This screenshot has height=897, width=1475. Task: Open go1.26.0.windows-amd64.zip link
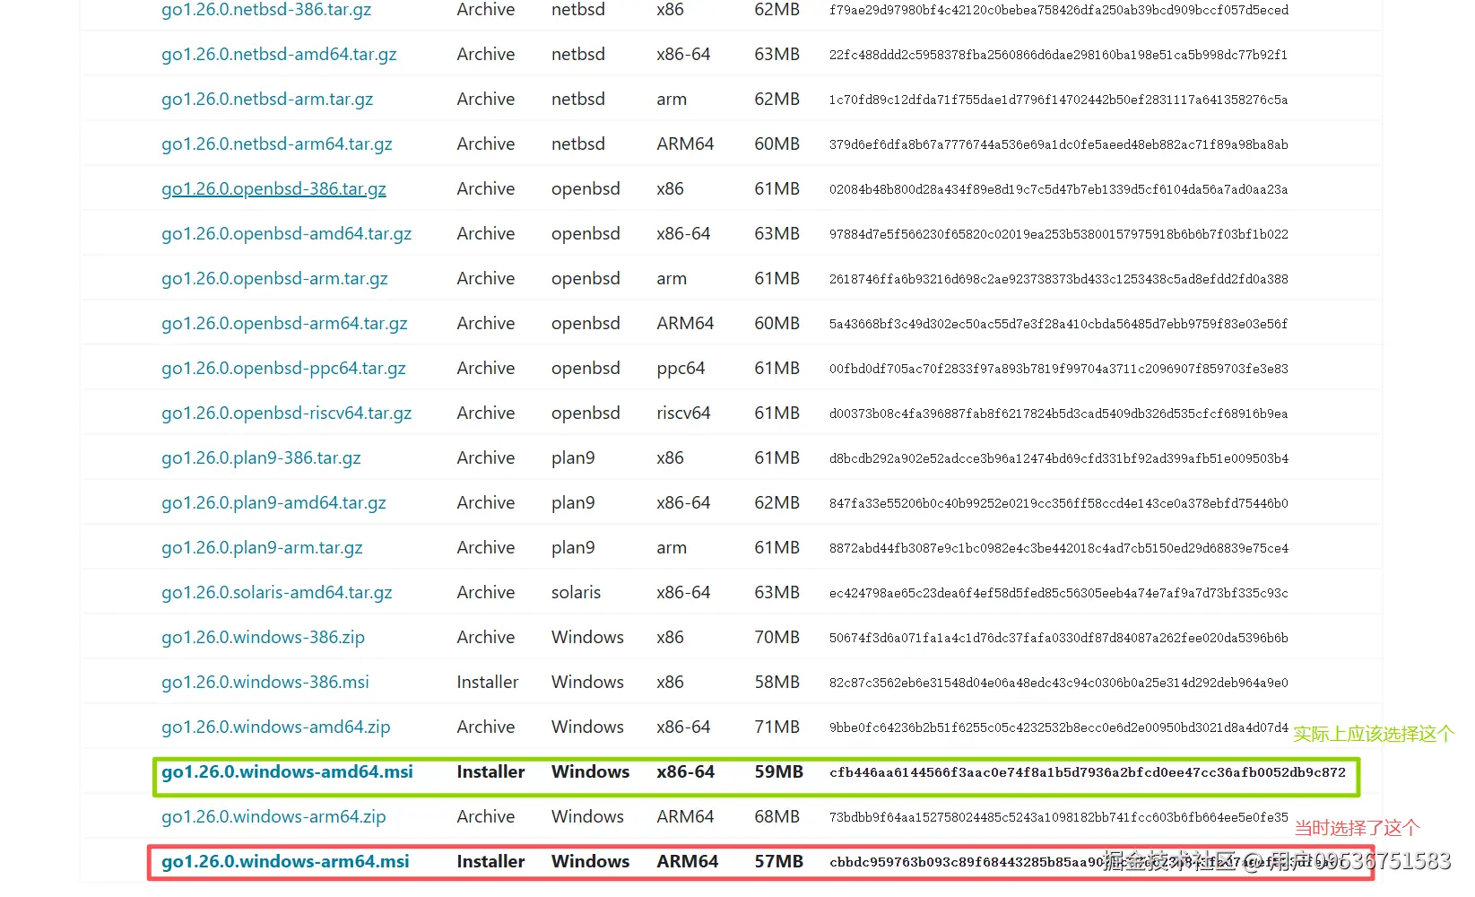click(x=276, y=727)
